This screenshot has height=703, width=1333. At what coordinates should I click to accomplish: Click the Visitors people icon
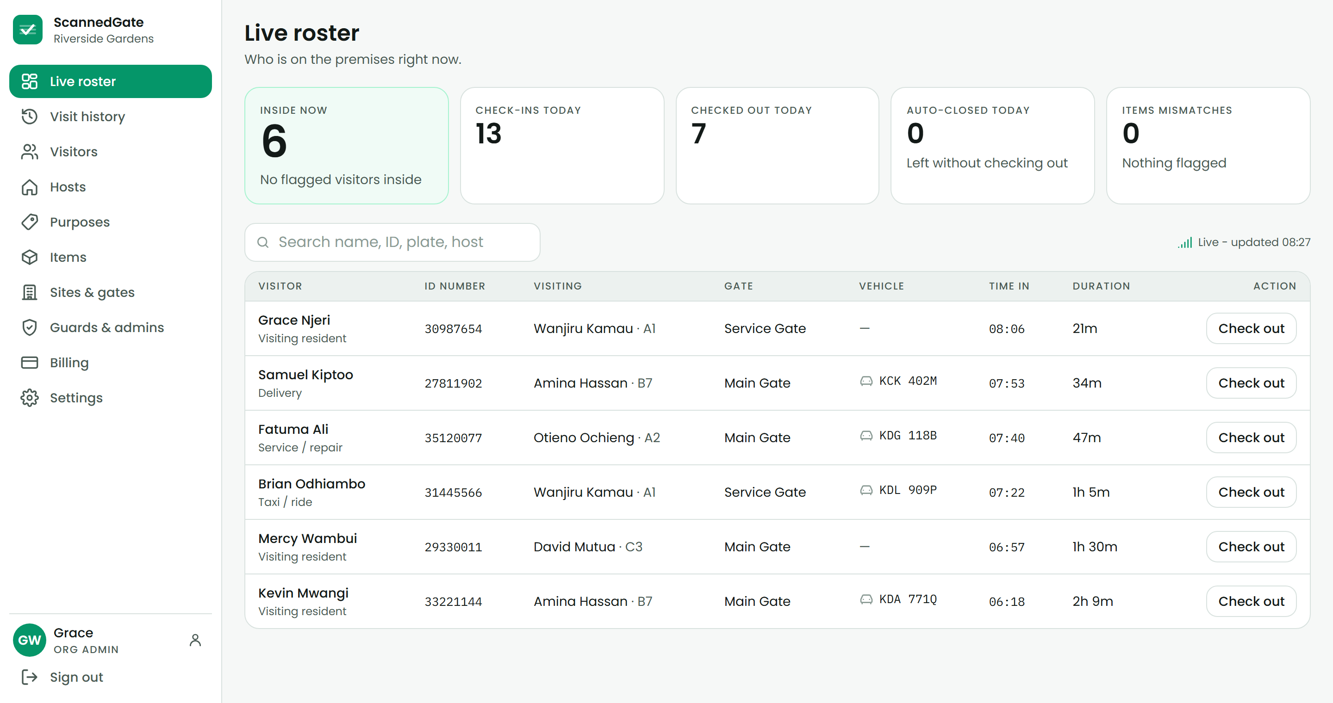coord(30,151)
